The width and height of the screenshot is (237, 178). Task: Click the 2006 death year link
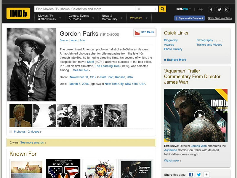85,84
